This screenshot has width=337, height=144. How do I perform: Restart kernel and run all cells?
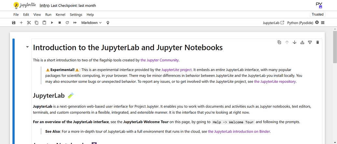(x=75, y=23)
